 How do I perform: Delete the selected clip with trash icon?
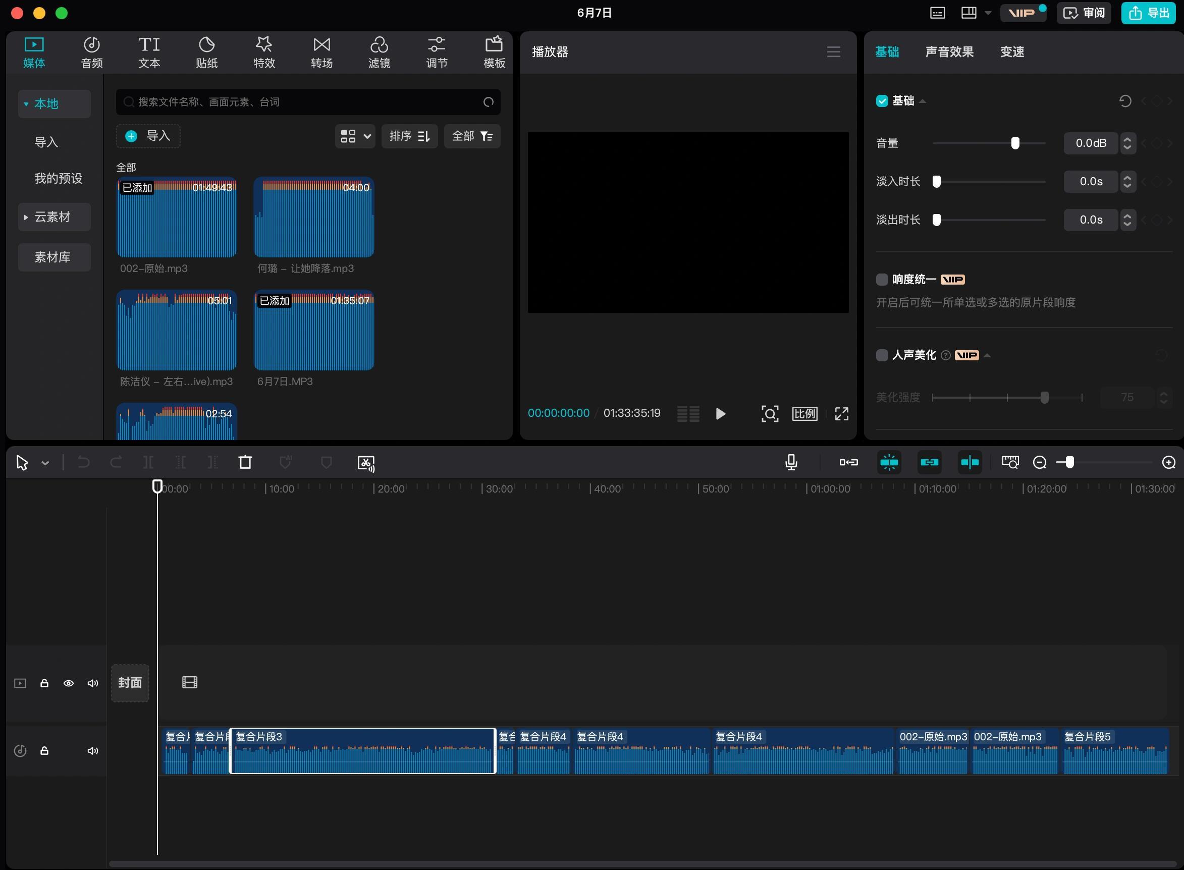[x=245, y=463]
